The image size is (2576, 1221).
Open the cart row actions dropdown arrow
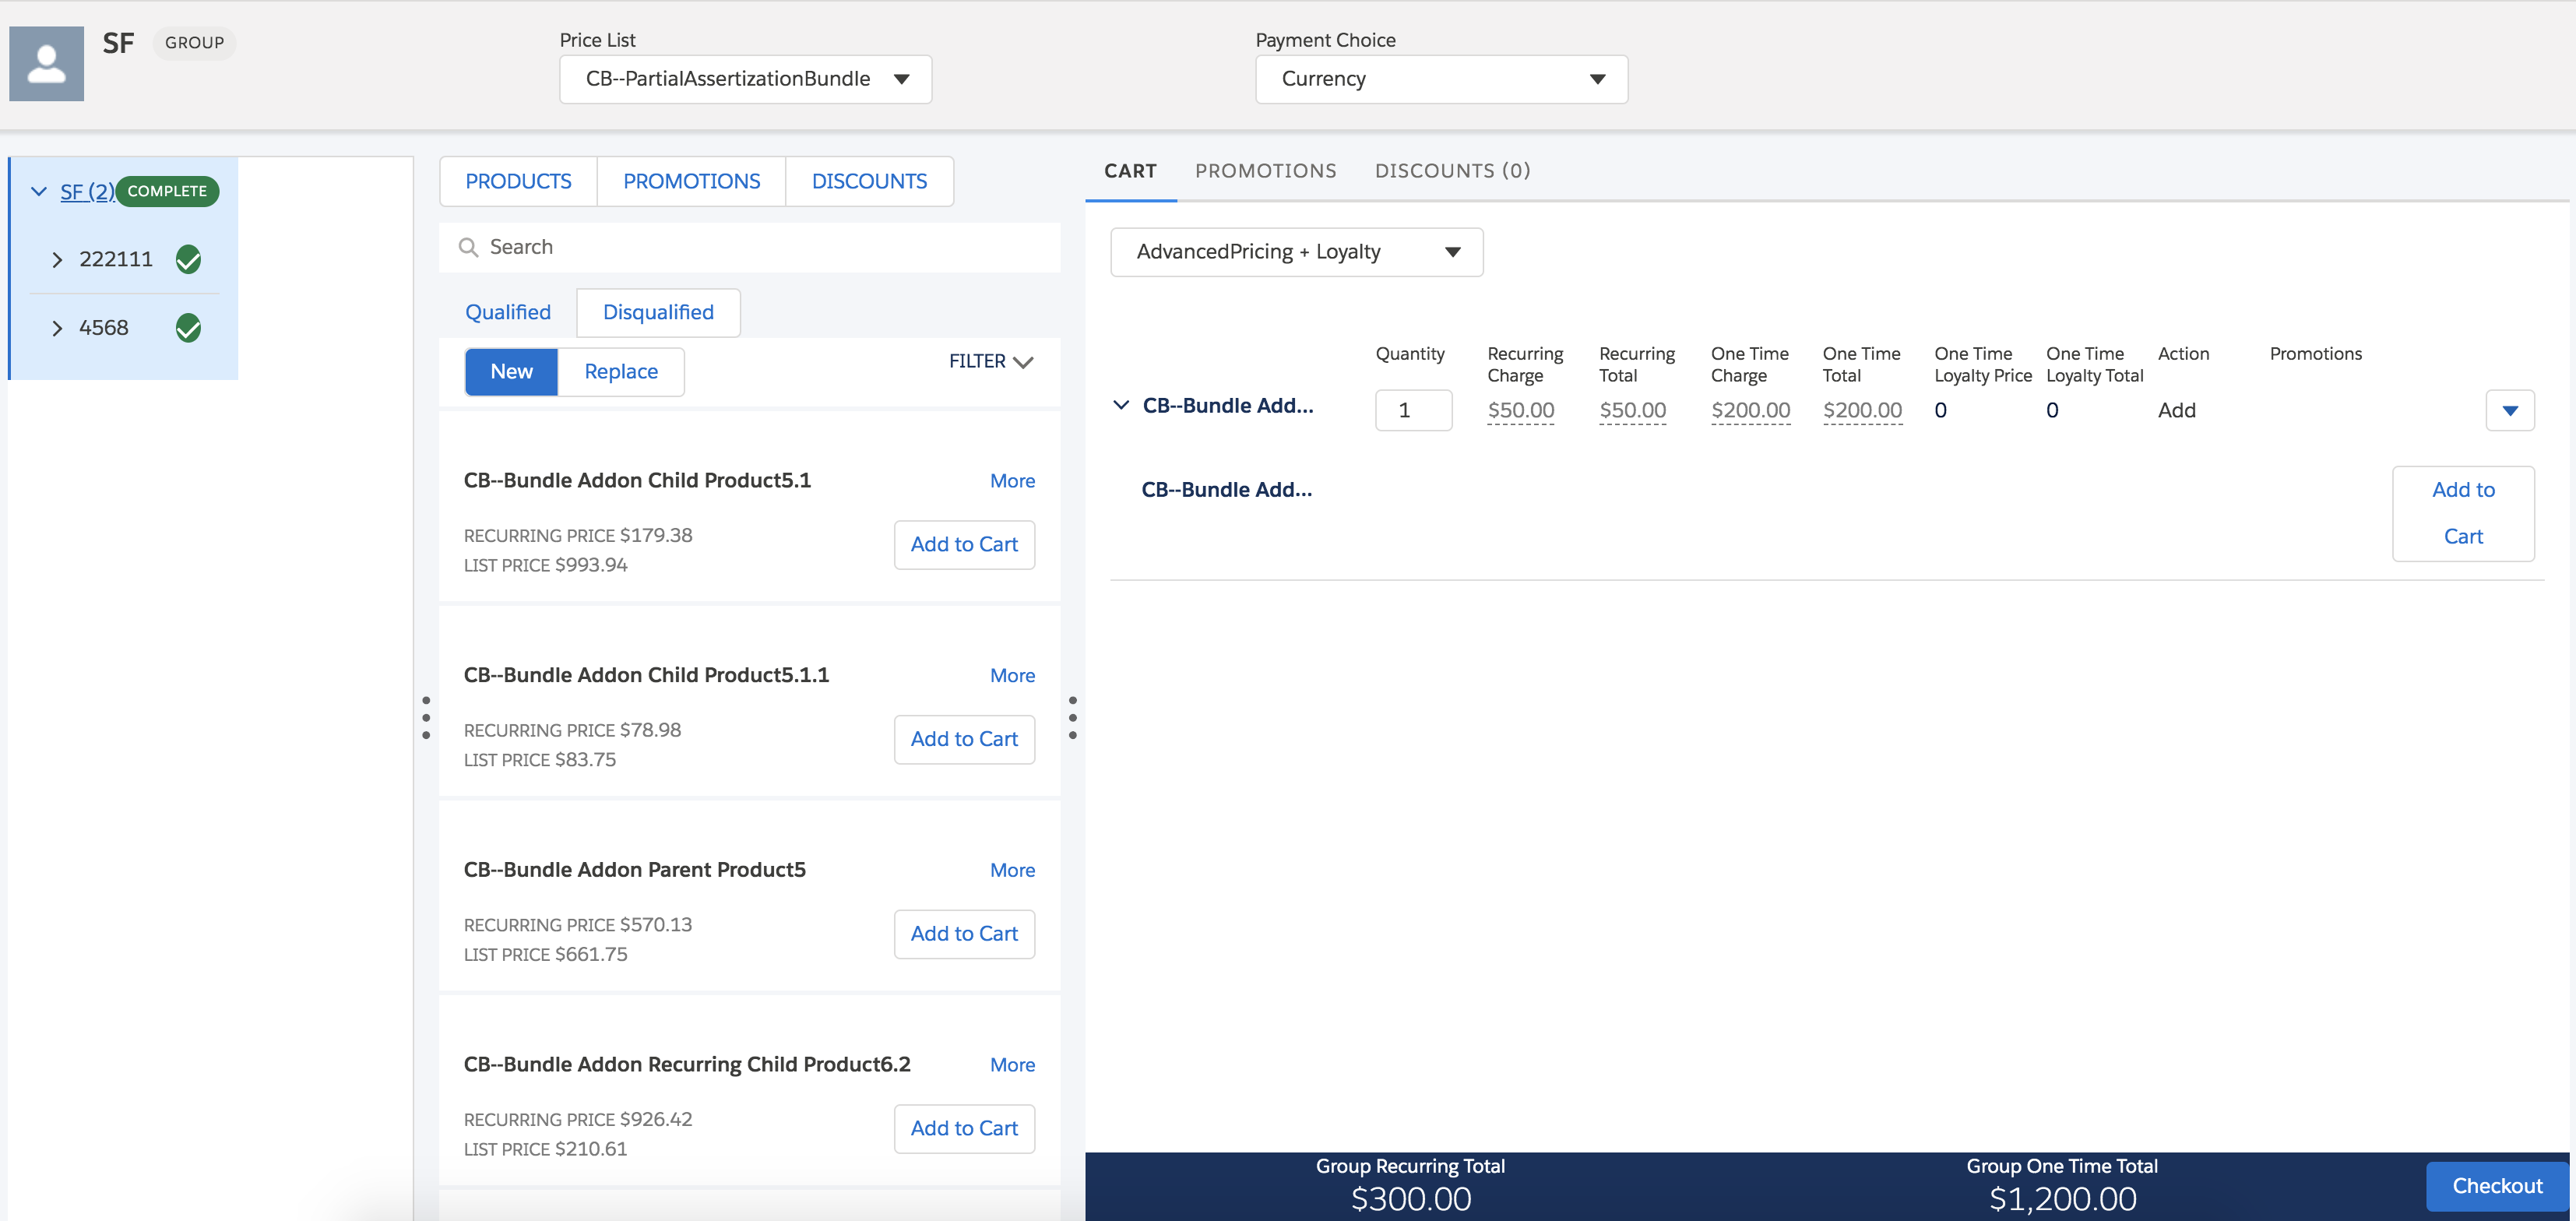2510,410
